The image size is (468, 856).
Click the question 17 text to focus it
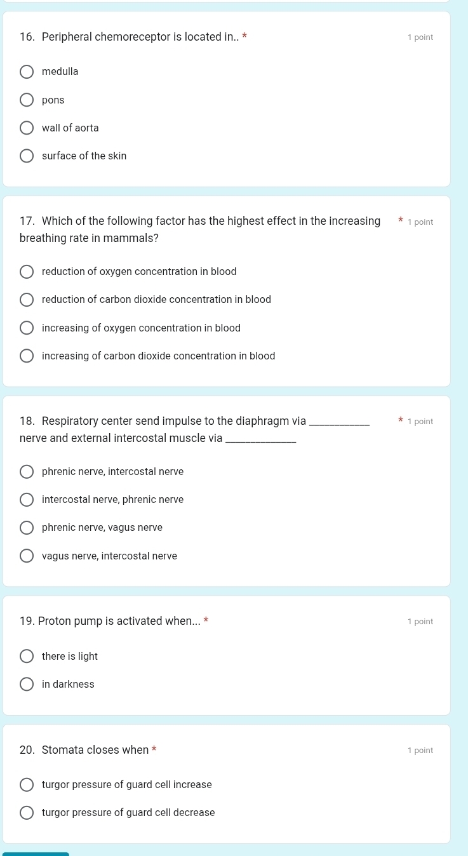point(200,229)
